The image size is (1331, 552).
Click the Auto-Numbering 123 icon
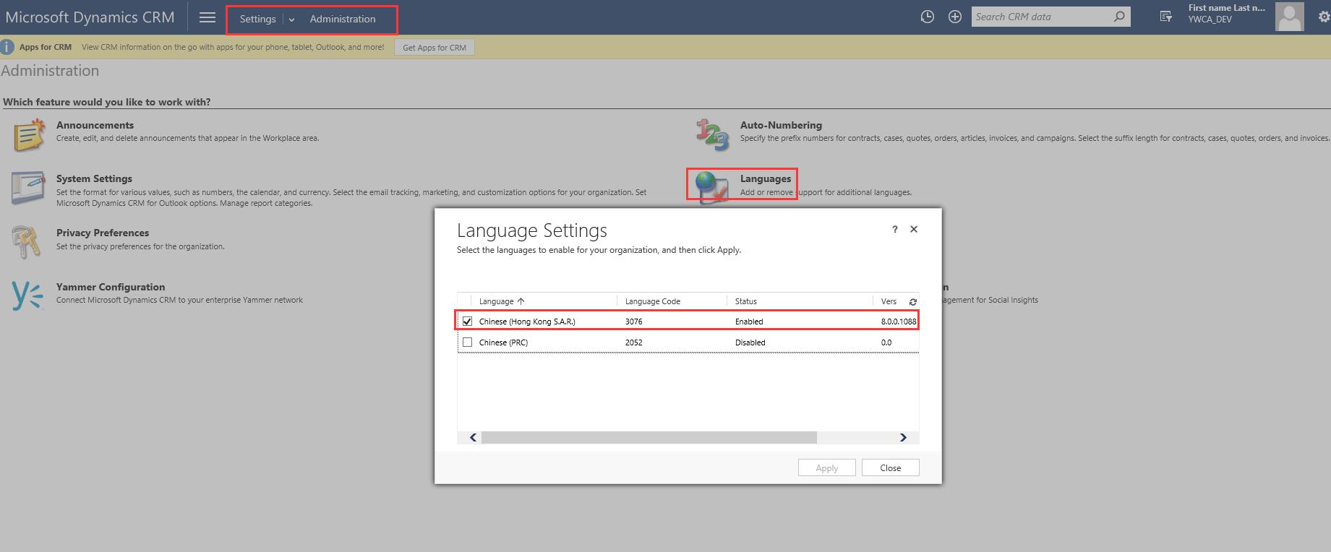pyautogui.click(x=713, y=135)
